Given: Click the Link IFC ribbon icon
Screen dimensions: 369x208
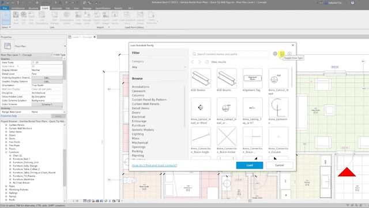Looking at the screenshot, I should tap(24, 18).
